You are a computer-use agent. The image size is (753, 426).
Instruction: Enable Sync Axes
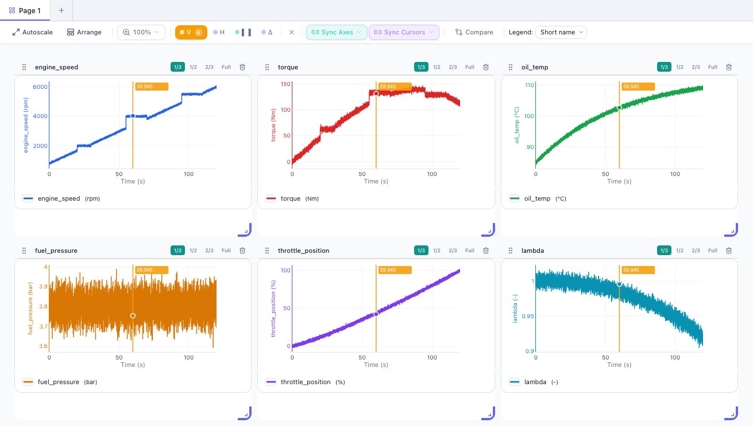click(x=332, y=32)
